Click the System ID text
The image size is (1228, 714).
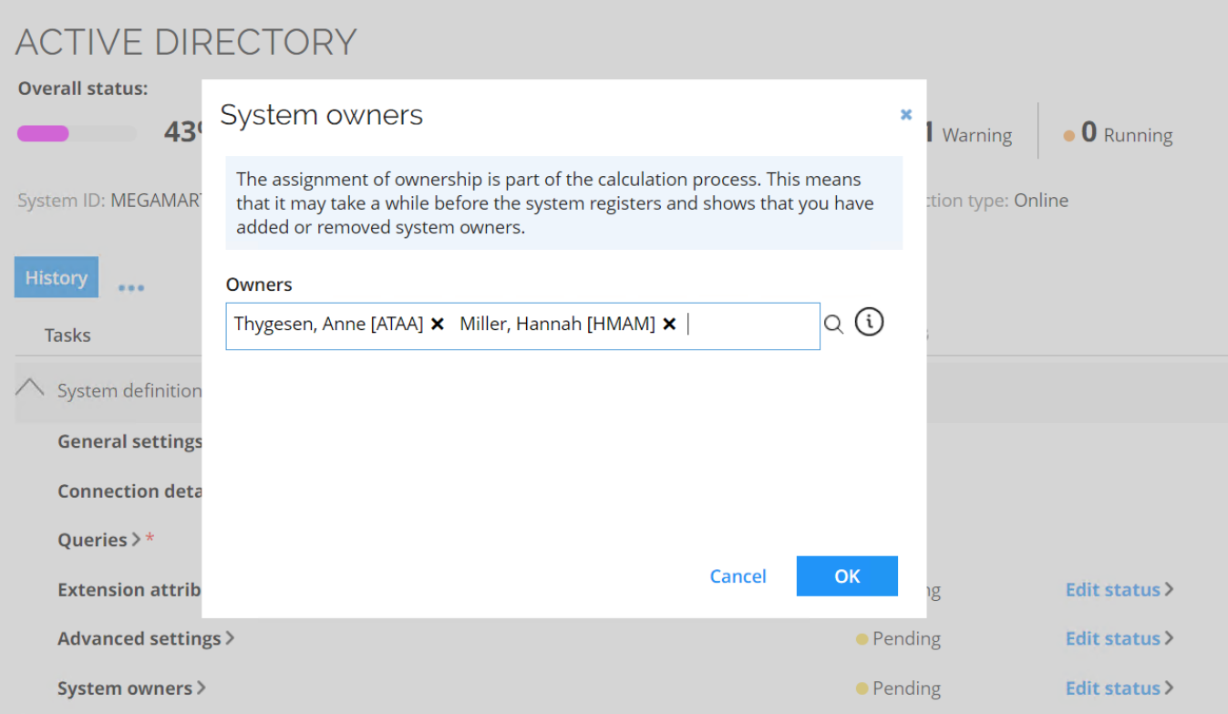pos(108,201)
